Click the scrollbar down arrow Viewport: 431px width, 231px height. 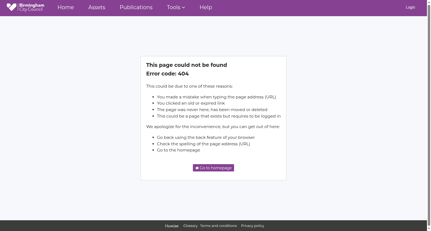pyautogui.click(x=429, y=229)
